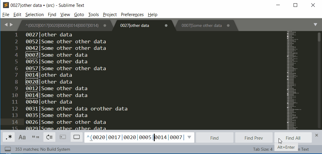Open the Help menu
This screenshot has width=322, height=154.
[x=153, y=15]
